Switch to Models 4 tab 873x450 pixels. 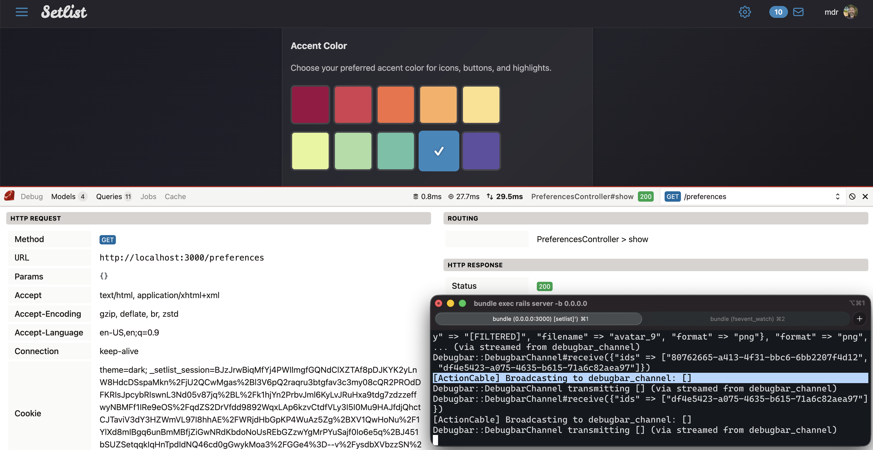point(69,196)
